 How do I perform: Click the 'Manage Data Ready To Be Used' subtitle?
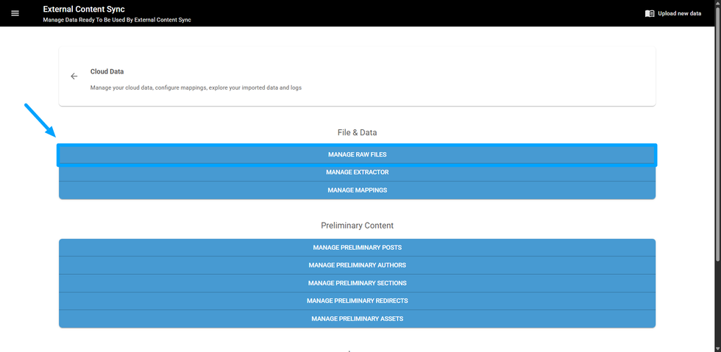(x=117, y=20)
